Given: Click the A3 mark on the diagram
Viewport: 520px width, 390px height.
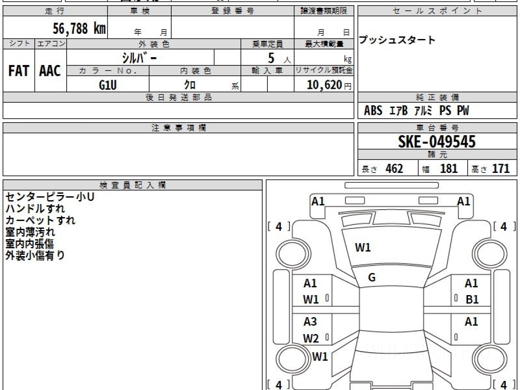Looking at the screenshot, I should 310,322.
